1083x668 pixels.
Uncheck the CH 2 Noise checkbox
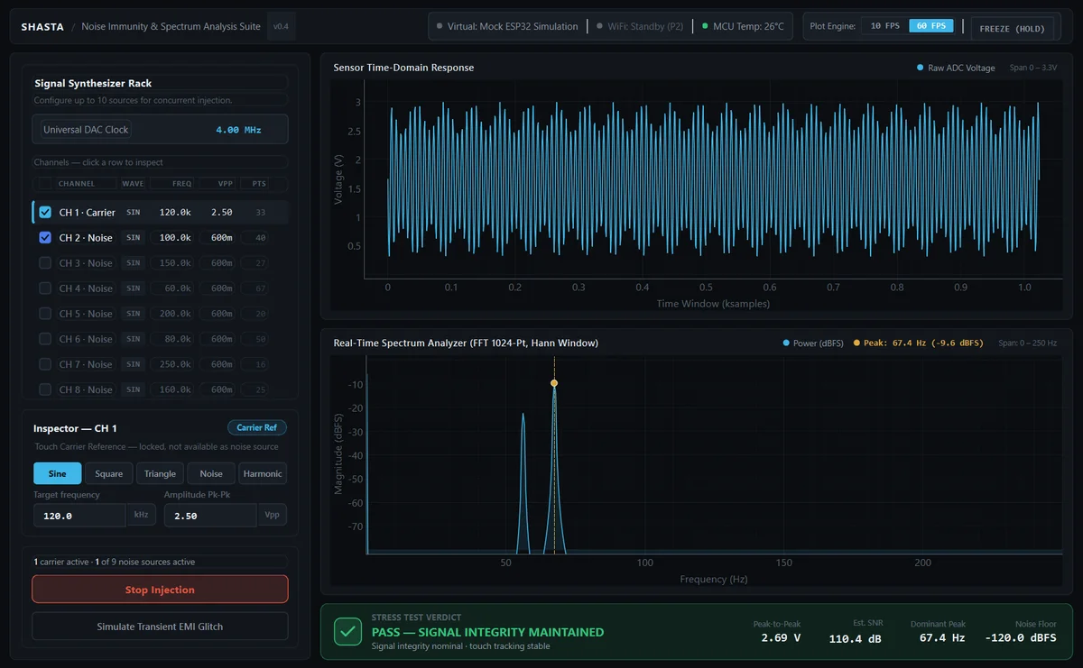pyautogui.click(x=45, y=238)
